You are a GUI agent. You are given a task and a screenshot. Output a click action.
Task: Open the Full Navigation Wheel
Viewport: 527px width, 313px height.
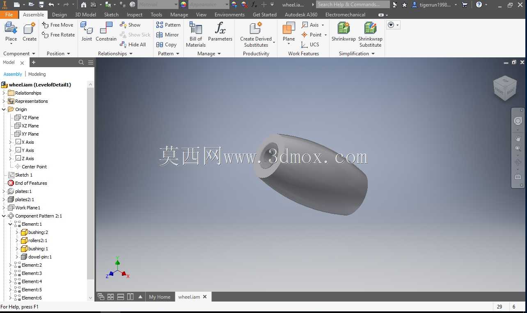tap(518, 121)
